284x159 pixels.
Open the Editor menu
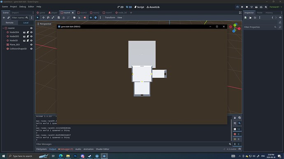coord(31,7)
